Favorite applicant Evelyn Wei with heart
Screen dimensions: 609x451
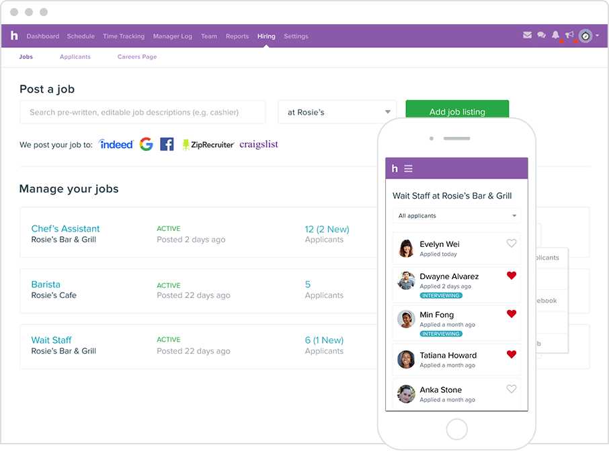point(512,244)
